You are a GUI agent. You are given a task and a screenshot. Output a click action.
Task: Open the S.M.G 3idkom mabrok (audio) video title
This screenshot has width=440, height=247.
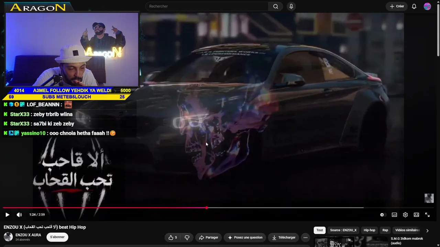407,241
